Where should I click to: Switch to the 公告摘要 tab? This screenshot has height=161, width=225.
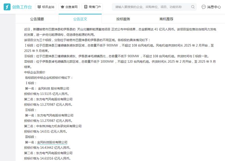point(37,19)
